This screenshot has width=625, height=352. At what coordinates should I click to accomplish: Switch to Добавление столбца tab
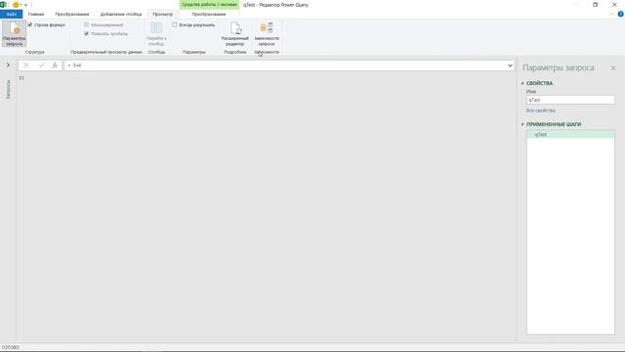pyautogui.click(x=121, y=14)
